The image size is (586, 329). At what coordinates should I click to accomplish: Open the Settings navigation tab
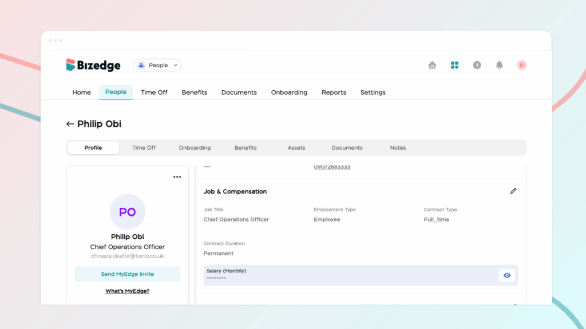point(373,93)
